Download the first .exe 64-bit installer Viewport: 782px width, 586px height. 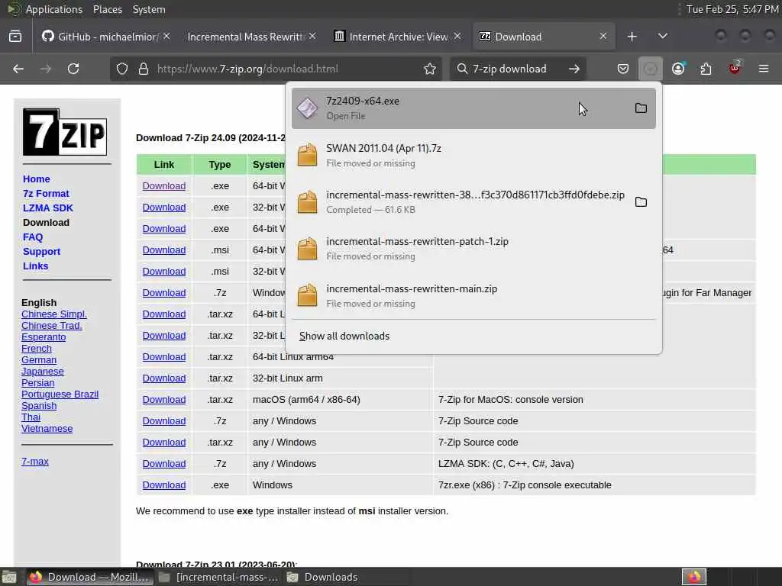[164, 186]
